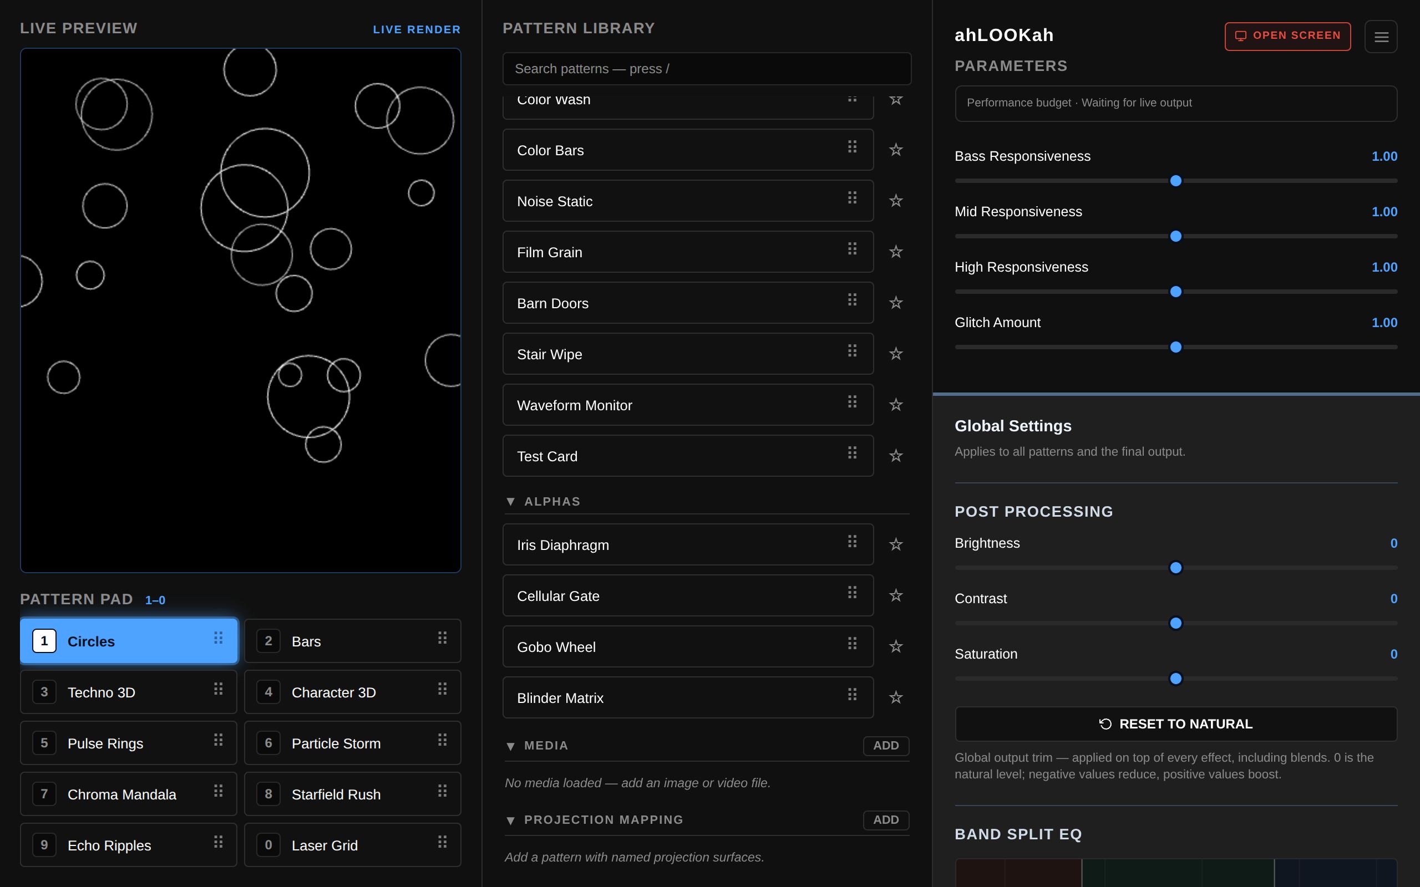Focus the Search patterns field

(x=707, y=69)
